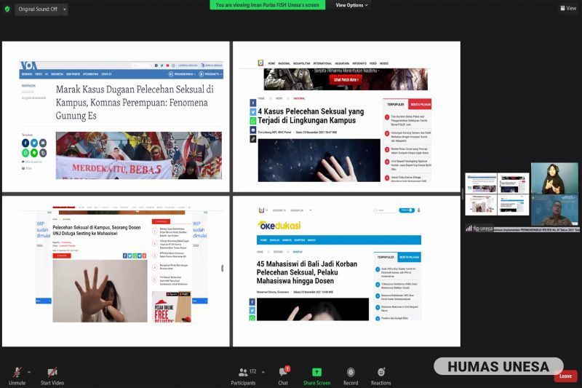Select Terpopuler tab on okedukasi sidebar
The width and height of the screenshot is (582, 388).
(x=386, y=257)
